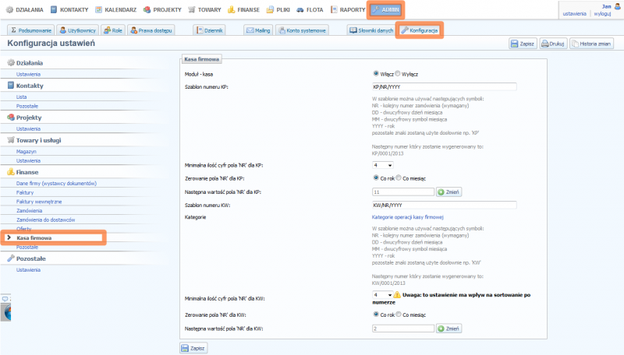Open the Raporty module
The height and width of the screenshot is (355, 624).
[x=348, y=10]
